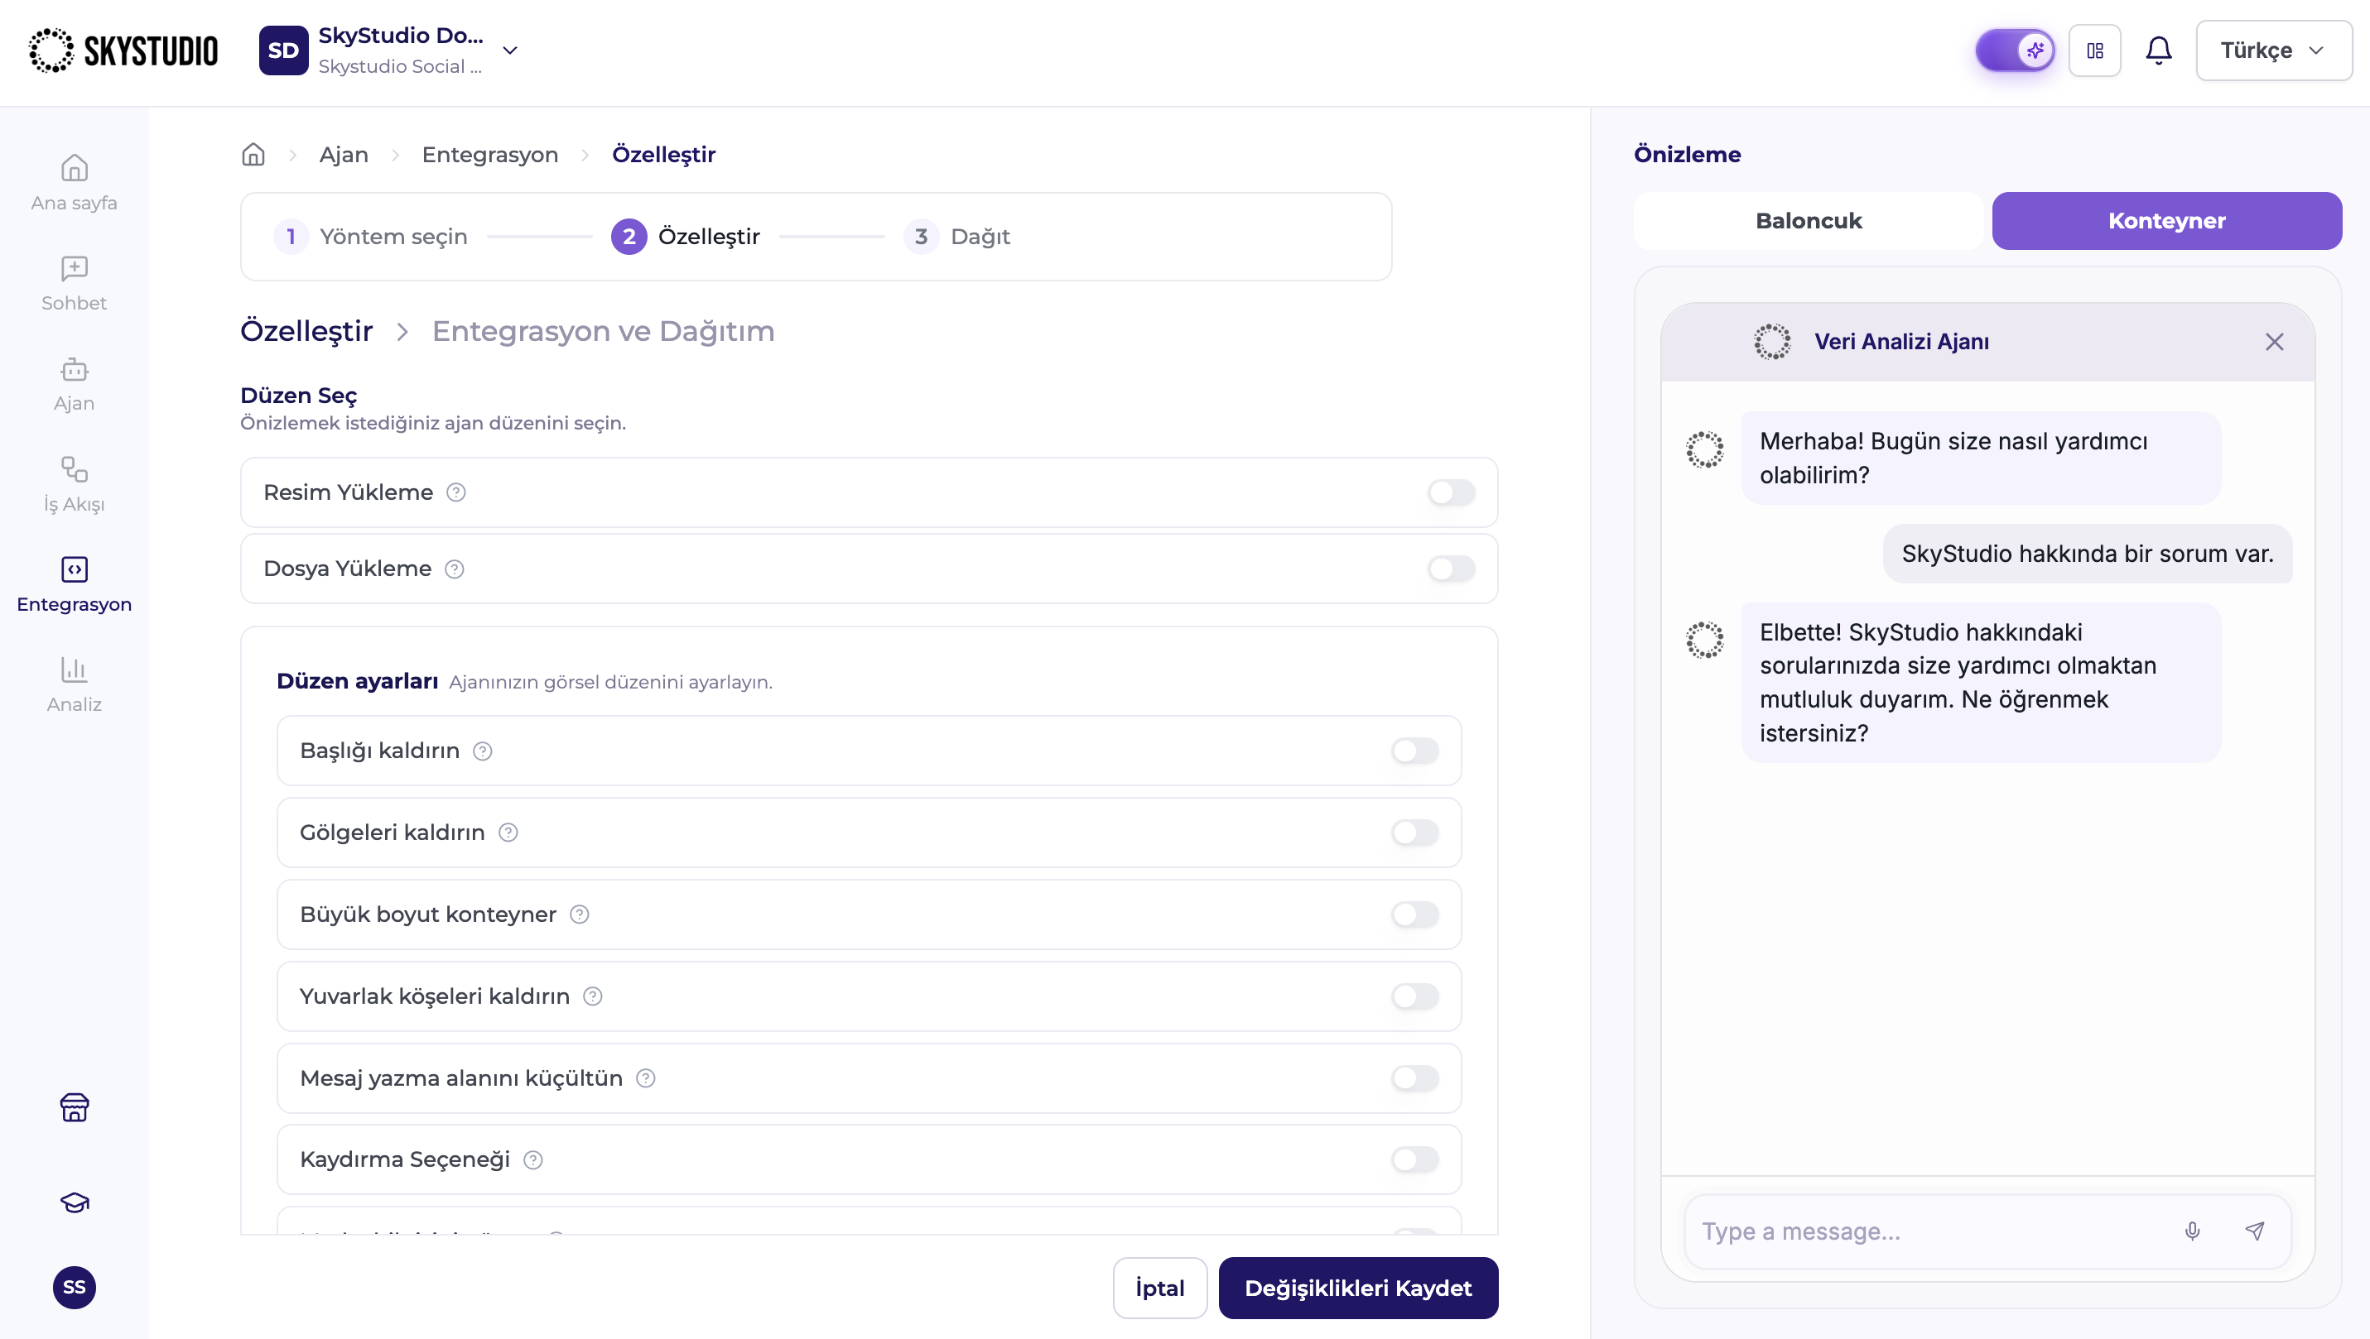This screenshot has width=2370, height=1339.
Task: Open the layout panel icon in header
Action: pos(2095,50)
